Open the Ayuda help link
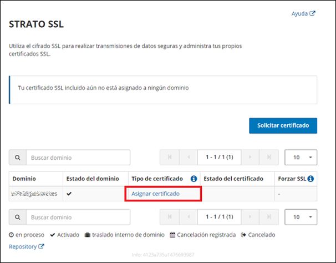The image size is (336, 263). point(303,13)
